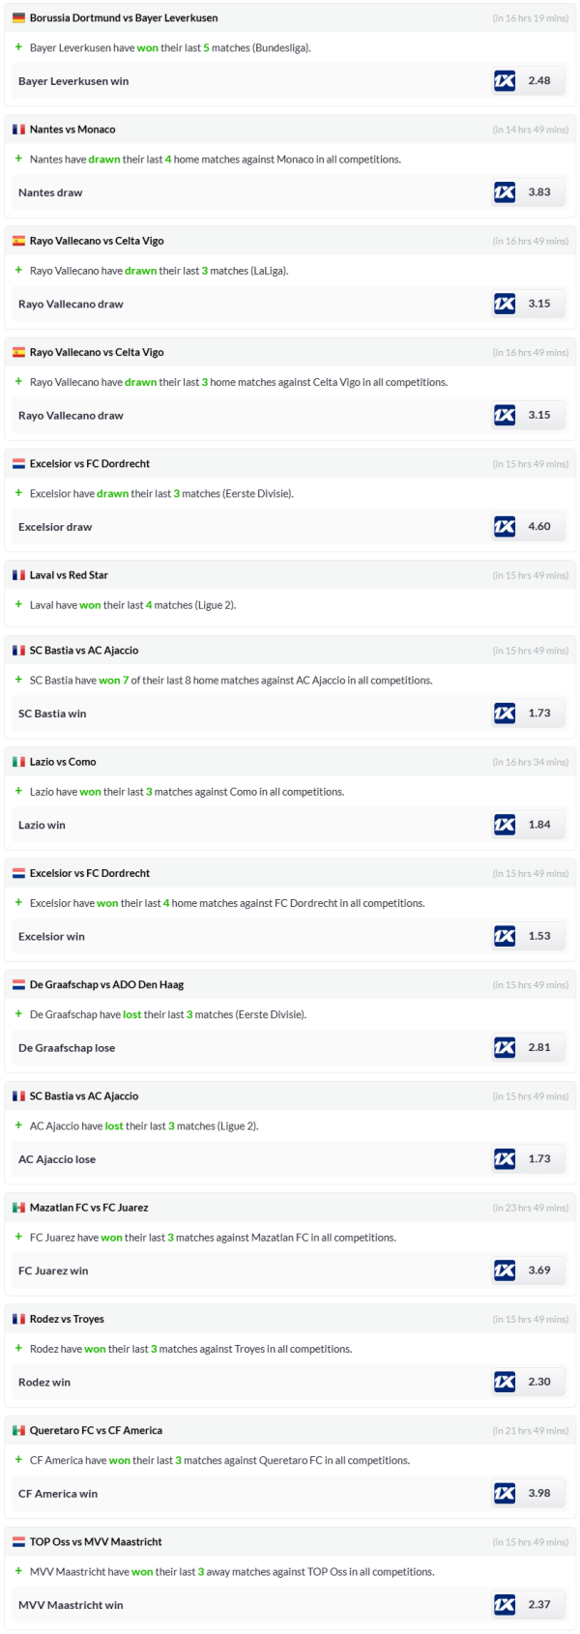
Task: Click the 1X bookmaker icon beside Nantes draw
Action: coord(505,192)
